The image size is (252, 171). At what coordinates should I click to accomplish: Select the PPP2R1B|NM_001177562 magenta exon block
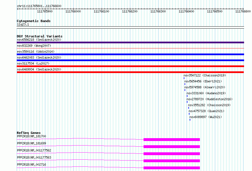pyautogui.click(x=172, y=154)
